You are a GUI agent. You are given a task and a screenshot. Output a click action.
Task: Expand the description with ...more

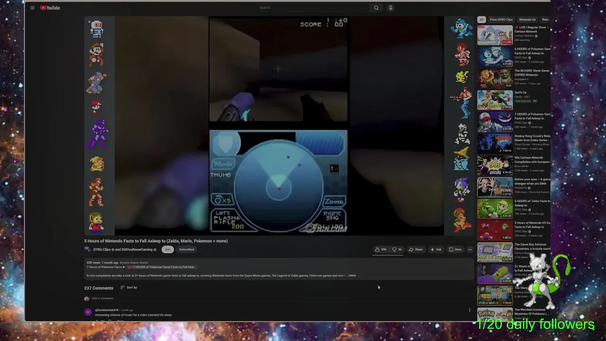(x=351, y=276)
